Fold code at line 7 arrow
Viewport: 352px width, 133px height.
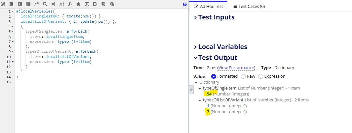[x=13, y=42]
